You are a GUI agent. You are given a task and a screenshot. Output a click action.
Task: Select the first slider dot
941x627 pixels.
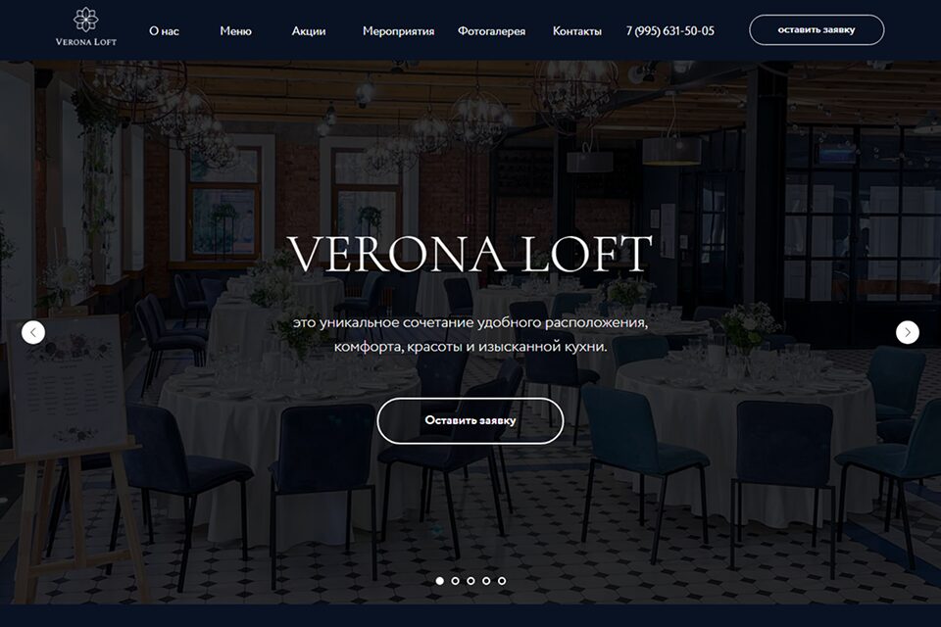coord(440,581)
